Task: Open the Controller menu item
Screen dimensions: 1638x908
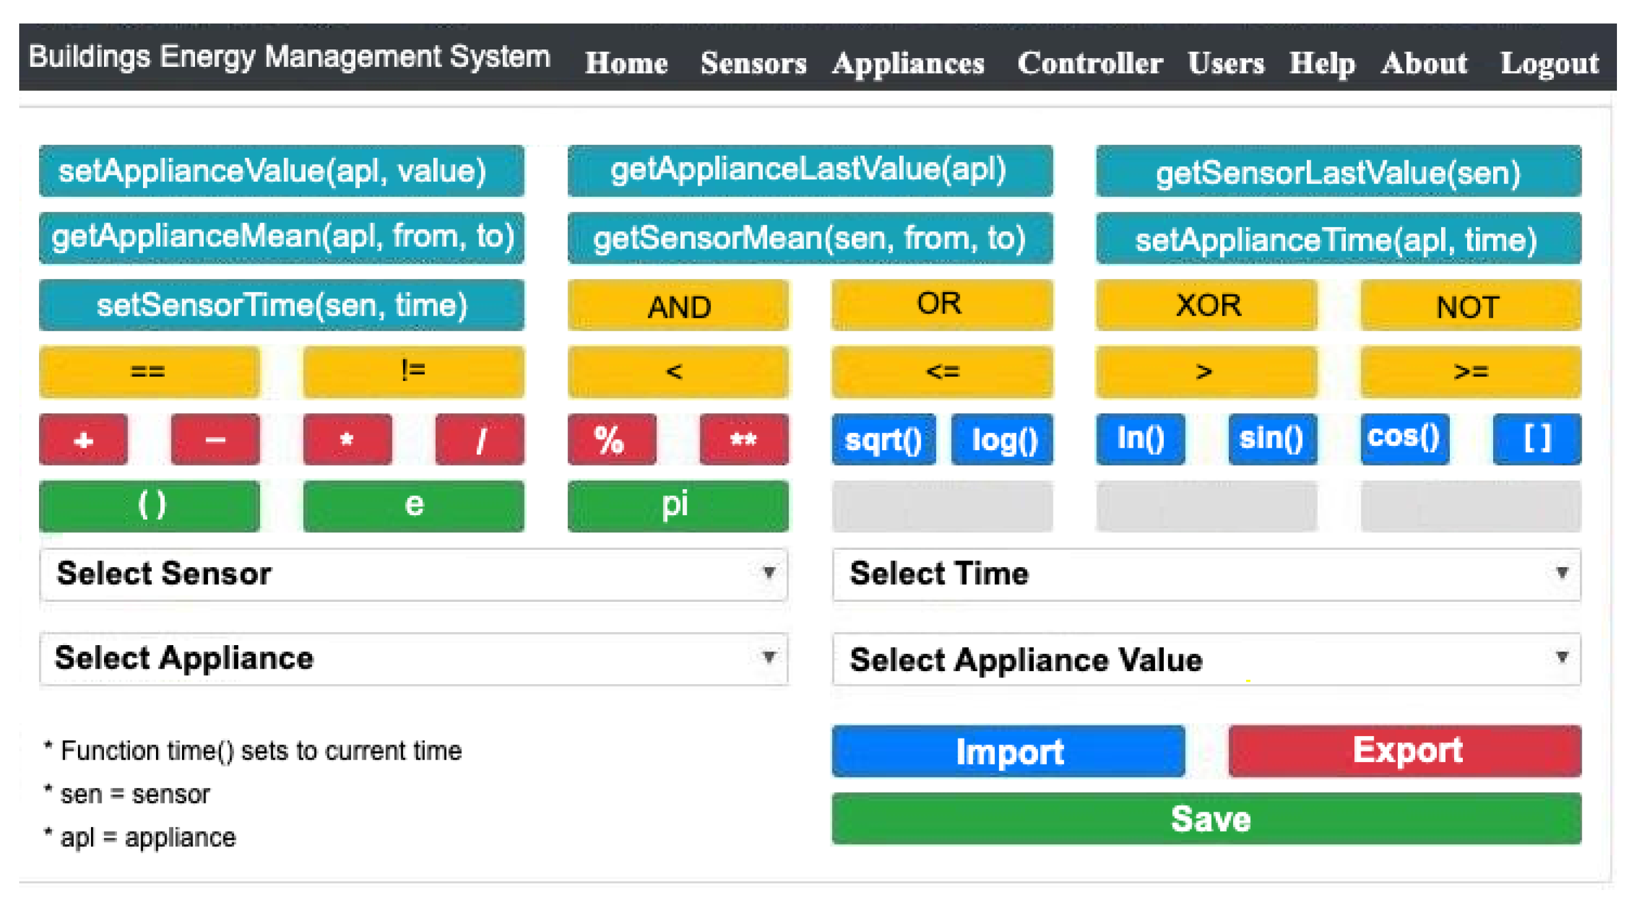Action: (x=1090, y=63)
